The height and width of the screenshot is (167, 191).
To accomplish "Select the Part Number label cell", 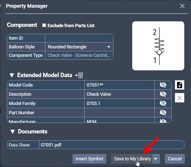I will pyautogui.click(x=46, y=113).
